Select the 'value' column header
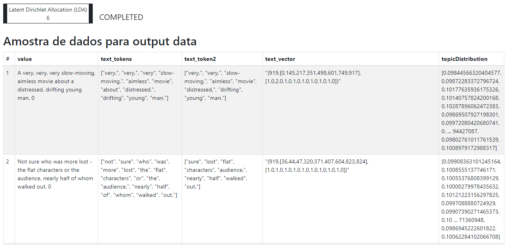Viewport: 506px width, 245px height. [x=57, y=59]
